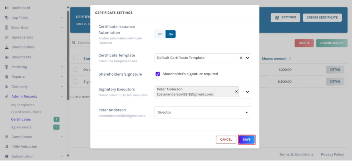
Task: Open the Signatory Executors dropdown arrow
Action: pyautogui.click(x=247, y=92)
